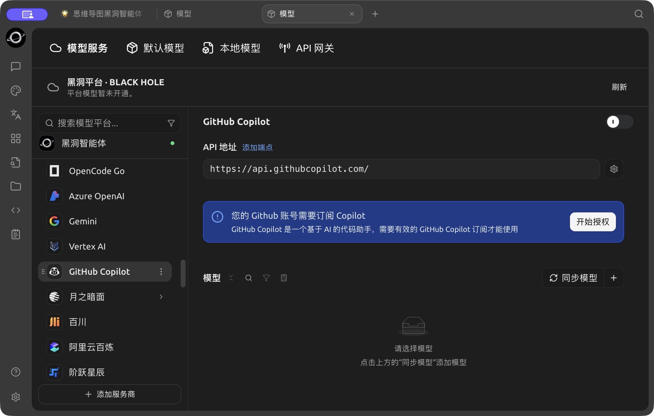The height and width of the screenshot is (416, 654).
Task: Open the chat icon in left sidebar
Action: 16,66
